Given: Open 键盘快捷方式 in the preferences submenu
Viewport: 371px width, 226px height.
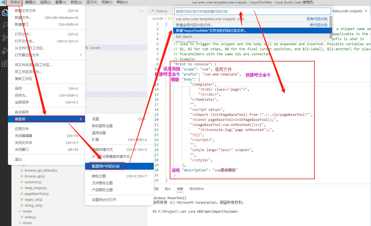Looking at the screenshot, I should (119, 150).
